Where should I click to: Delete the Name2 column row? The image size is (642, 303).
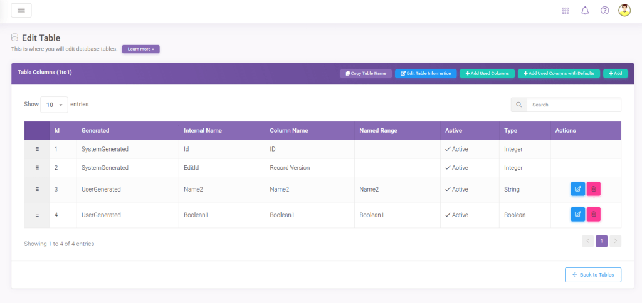point(593,189)
